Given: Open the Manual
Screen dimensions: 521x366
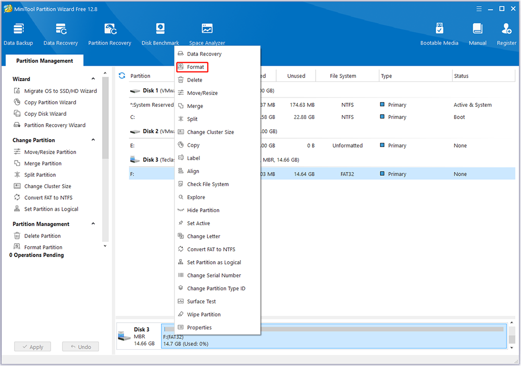Looking at the screenshot, I should (477, 34).
